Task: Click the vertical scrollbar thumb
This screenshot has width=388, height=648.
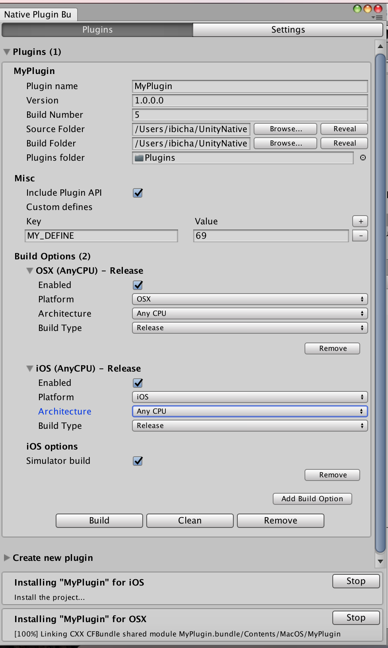Action: [380, 302]
